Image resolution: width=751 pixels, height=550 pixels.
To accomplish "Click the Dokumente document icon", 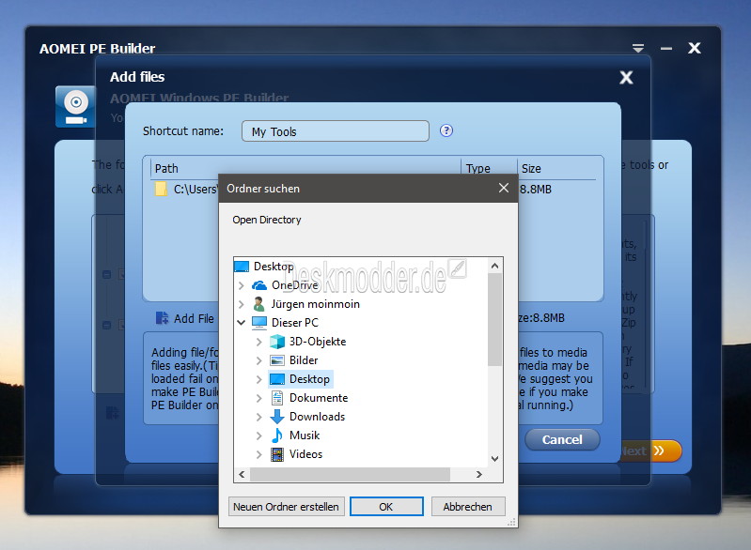I will click(x=277, y=398).
